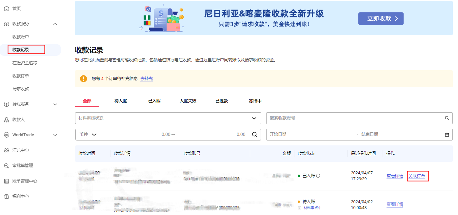Switch to the 待入账 tab

[x=121, y=101]
